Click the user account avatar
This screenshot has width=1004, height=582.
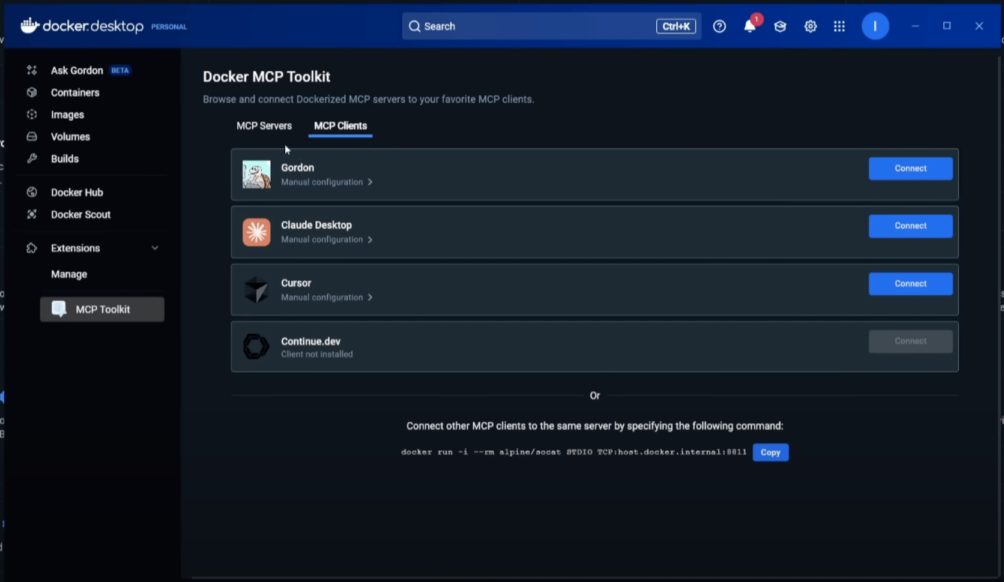tap(875, 26)
